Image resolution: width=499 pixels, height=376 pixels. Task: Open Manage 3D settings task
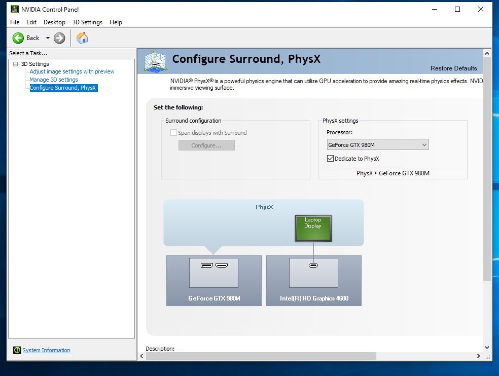53,80
